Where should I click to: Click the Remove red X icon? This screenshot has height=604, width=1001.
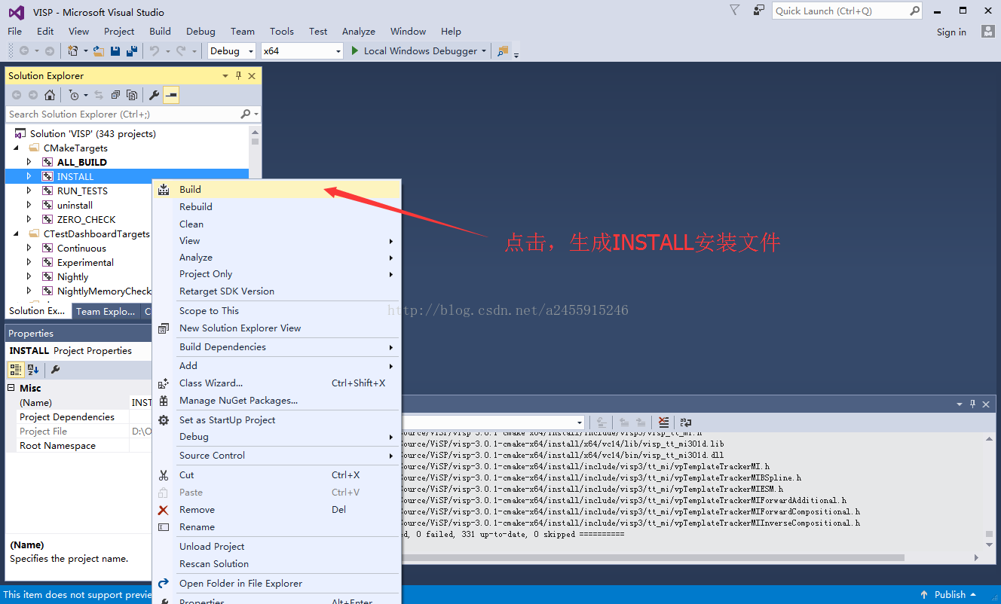click(x=164, y=510)
